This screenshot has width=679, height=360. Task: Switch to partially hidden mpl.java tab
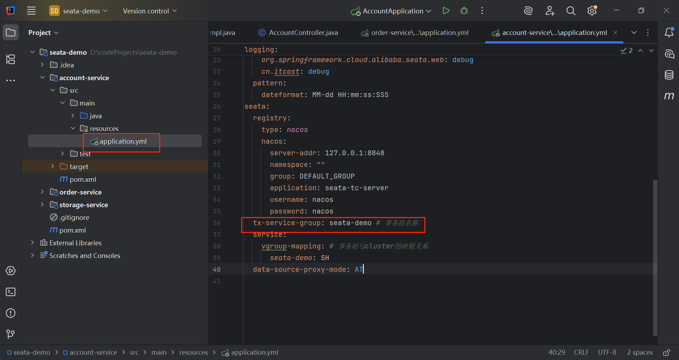(x=222, y=32)
